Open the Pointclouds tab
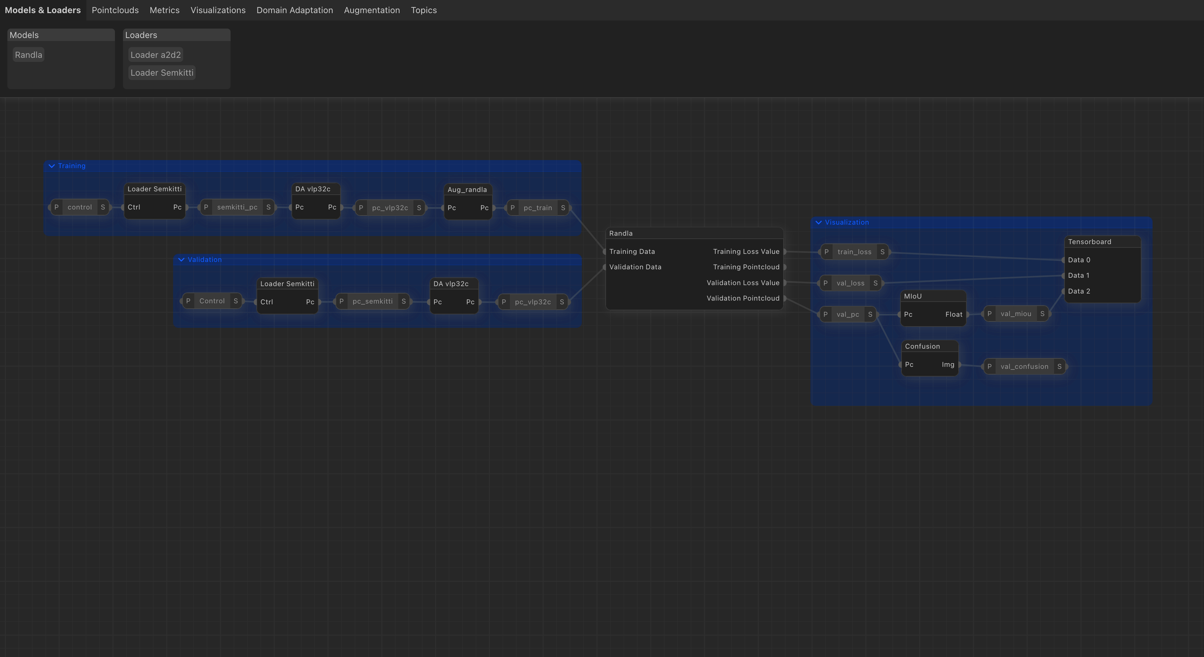 tap(115, 10)
